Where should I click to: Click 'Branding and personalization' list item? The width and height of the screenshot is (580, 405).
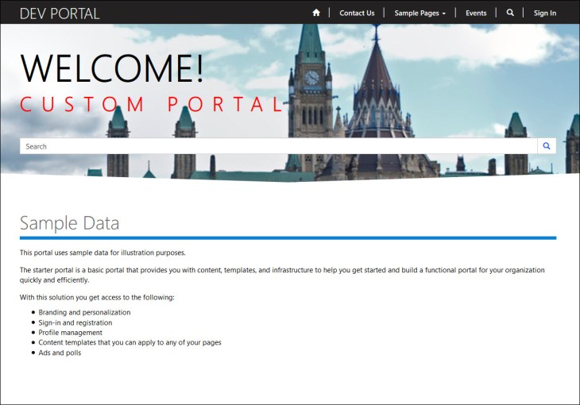coord(84,312)
